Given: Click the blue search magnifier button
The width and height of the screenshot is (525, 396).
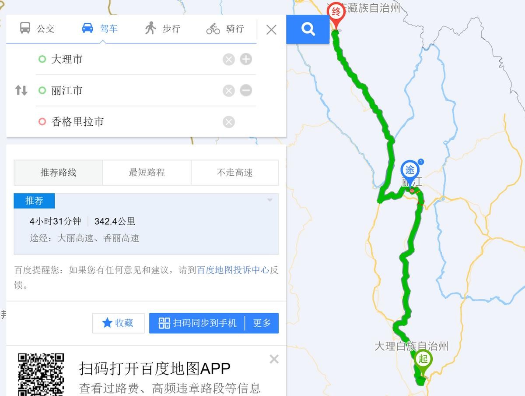Looking at the screenshot, I should [x=308, y=29].
